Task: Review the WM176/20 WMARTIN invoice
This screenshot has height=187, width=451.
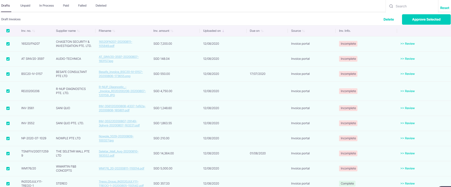Action: [x=408, y=168]
